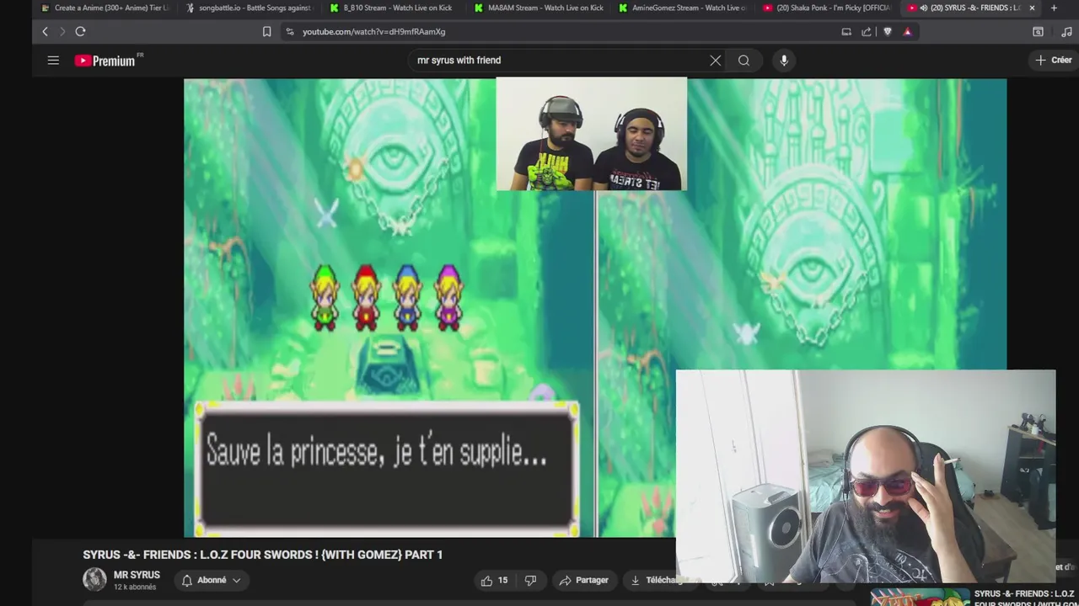Switch to songbattle.io tab
The height and width of the screenshot is (606, 1079).
tap(249, 8)
